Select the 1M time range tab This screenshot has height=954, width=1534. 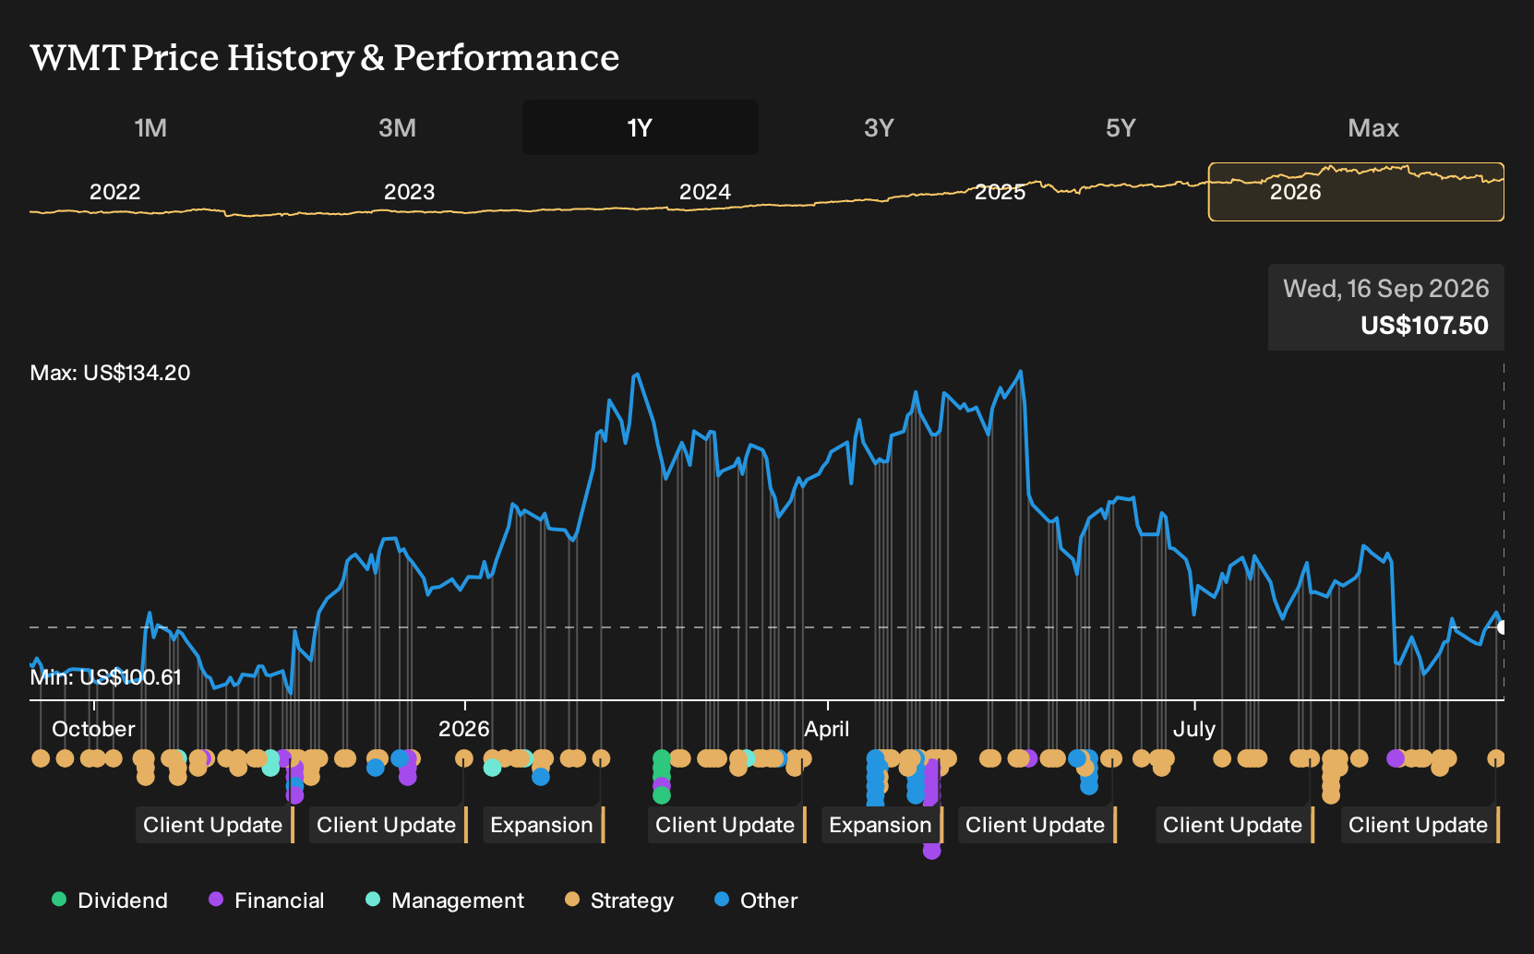150,127
